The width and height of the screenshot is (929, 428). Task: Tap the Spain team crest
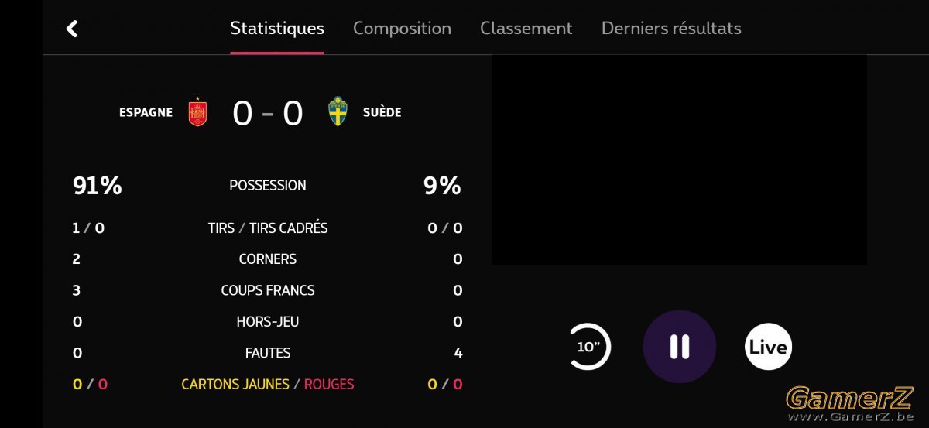(198, 112)
